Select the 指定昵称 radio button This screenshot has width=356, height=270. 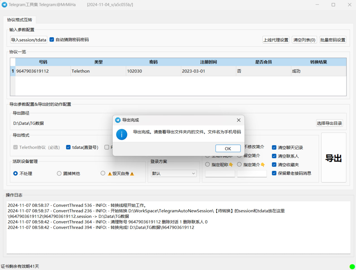[x=207, y=165]
